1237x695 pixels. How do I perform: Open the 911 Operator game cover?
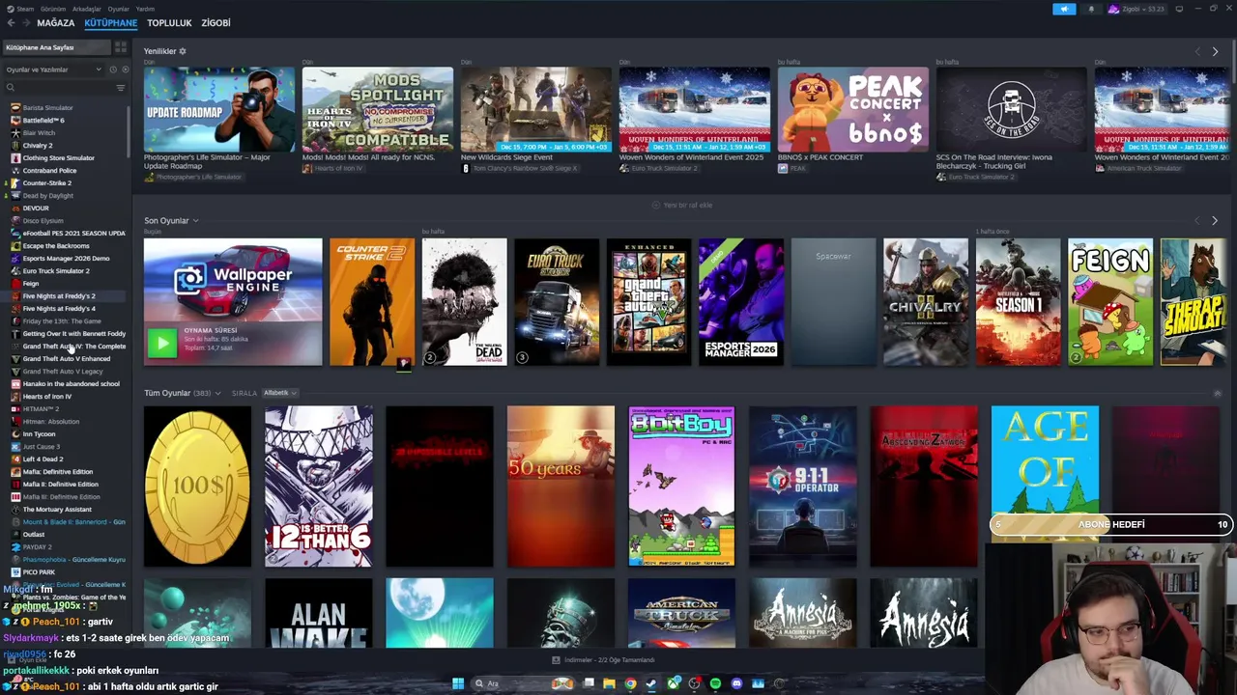coord(802,486)
